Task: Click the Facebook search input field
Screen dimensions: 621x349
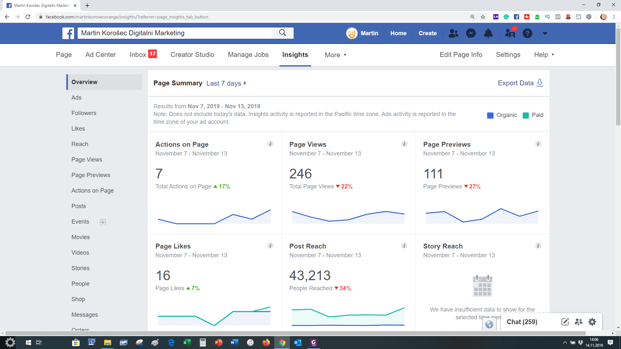Action: 175,33
